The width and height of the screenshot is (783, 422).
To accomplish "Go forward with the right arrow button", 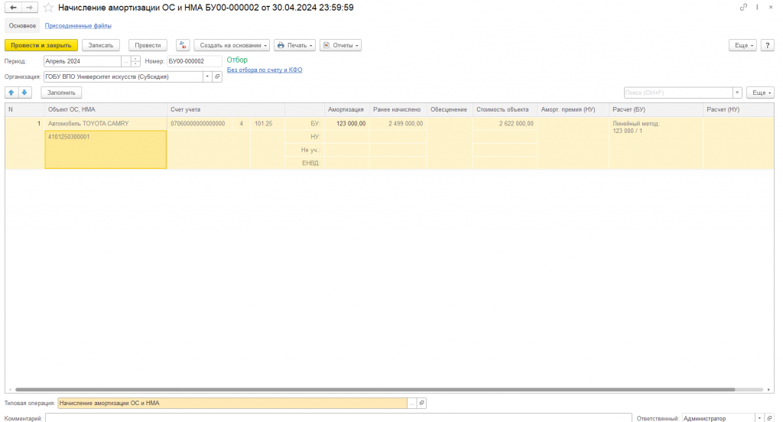I will [30, 8].
